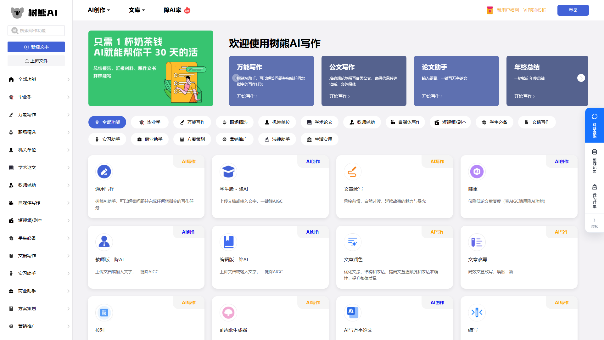Viewport: 604px width, 340px height.
Task: Switch to the 生活实用 category tab
Action: coord(320,139)
